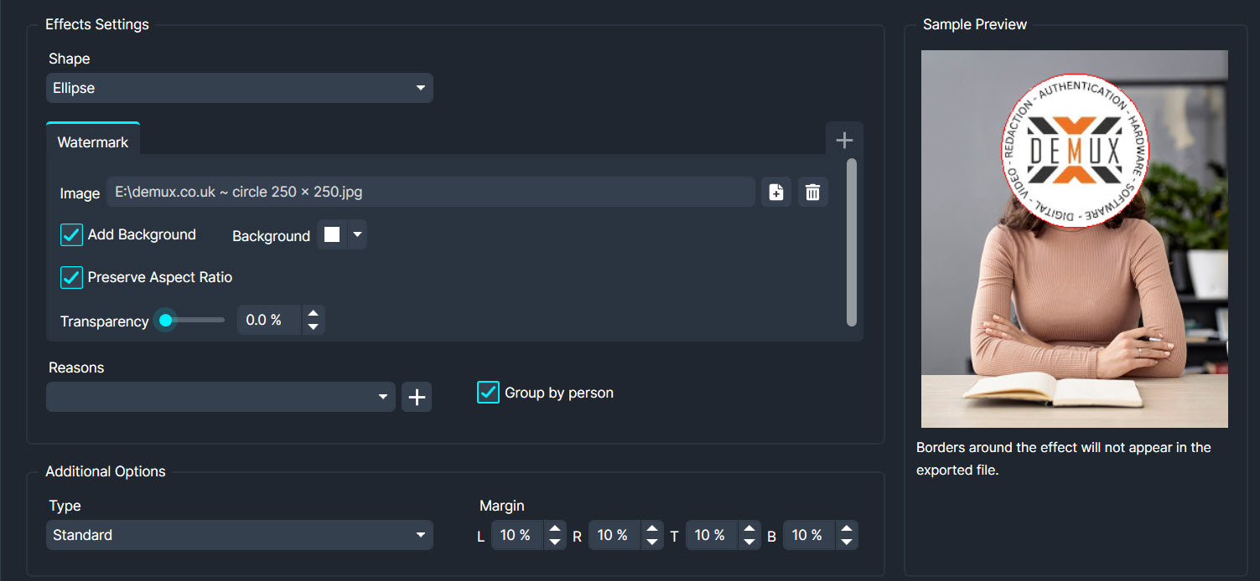Disable the Add Background checkbox
Viewport: 1260px width, 581px height.
[x=71, y=234]
